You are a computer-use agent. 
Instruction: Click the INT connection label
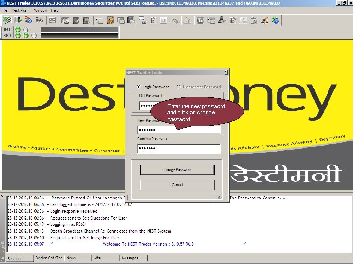click(x=7, y=30)
